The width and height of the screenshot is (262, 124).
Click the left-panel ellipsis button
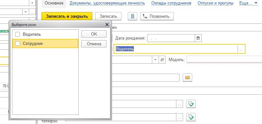click(32, 12)
